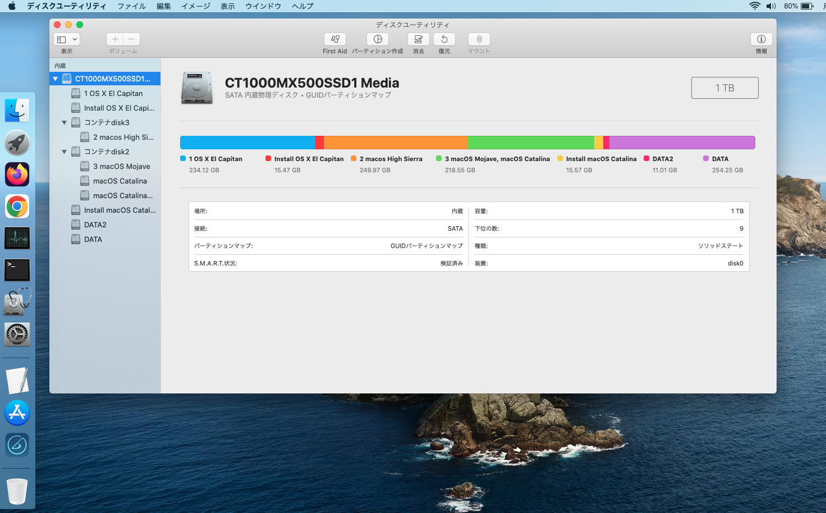Open the info (情報) panel

coord(761,39)
